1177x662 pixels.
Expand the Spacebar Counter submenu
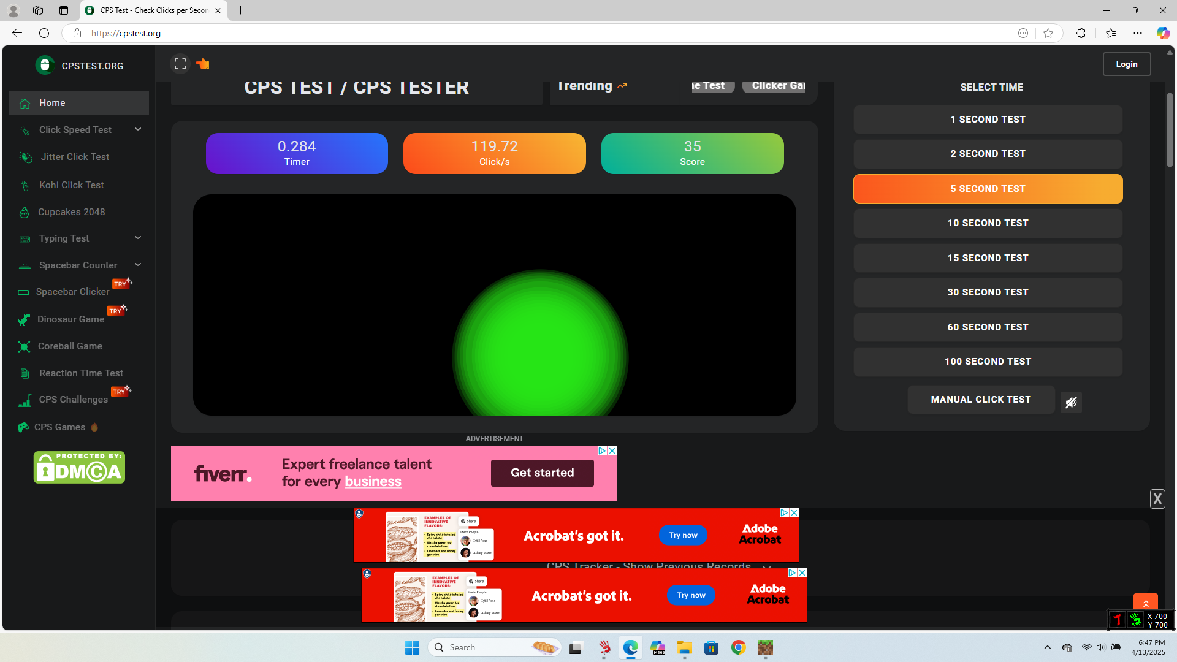point(138,265)
